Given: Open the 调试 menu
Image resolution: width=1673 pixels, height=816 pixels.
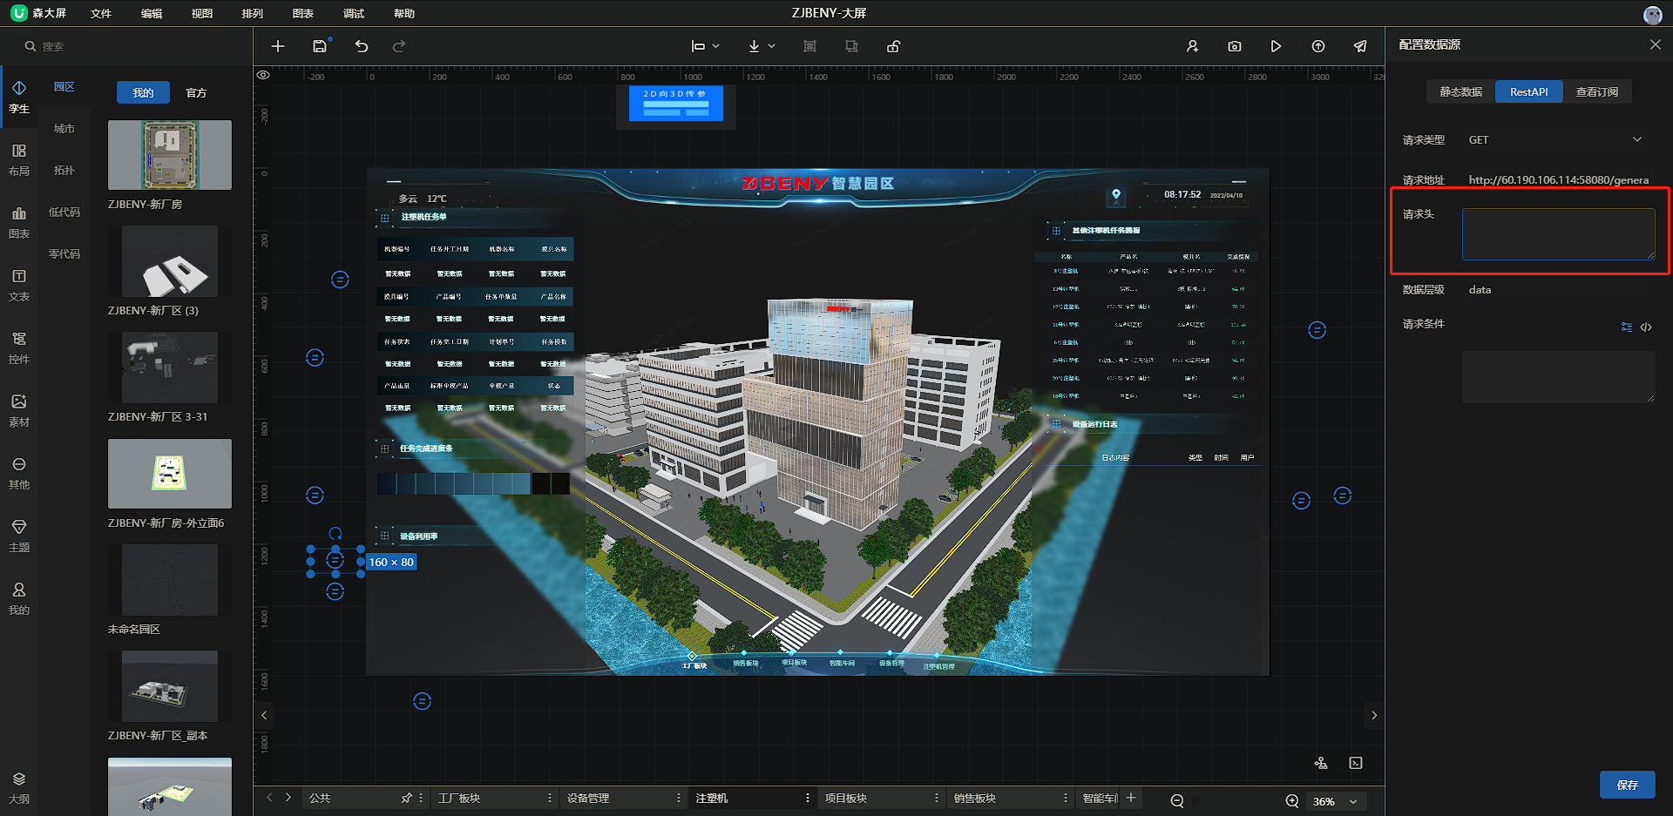Looking at the screenshot, I should [x=354, y=13].
